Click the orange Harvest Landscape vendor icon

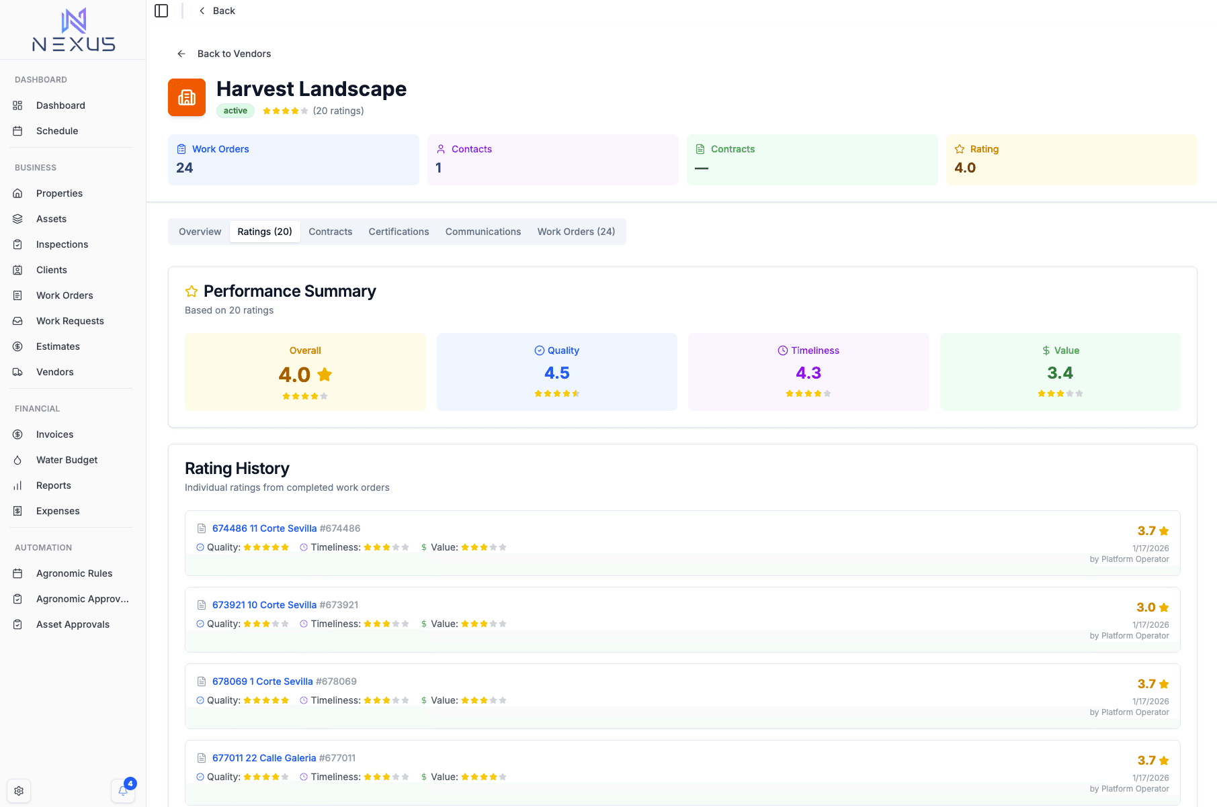(x=187, y=97)
